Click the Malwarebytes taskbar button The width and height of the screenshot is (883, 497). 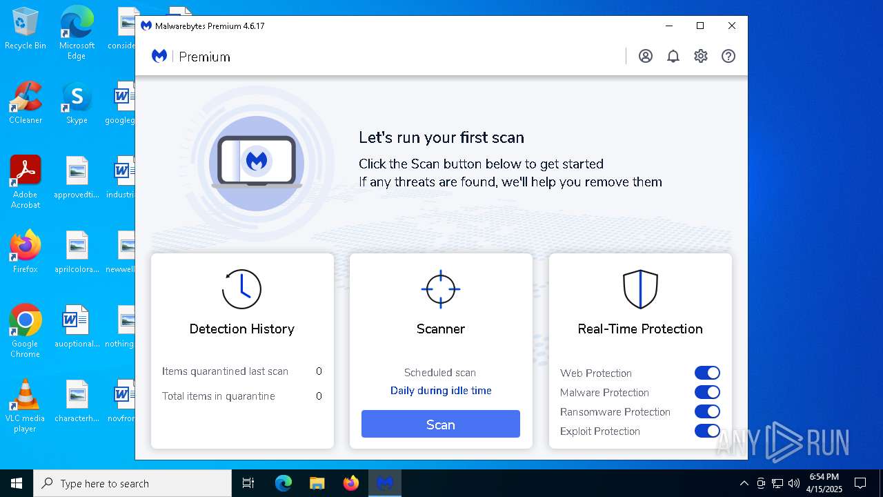[x=385, y=483]
